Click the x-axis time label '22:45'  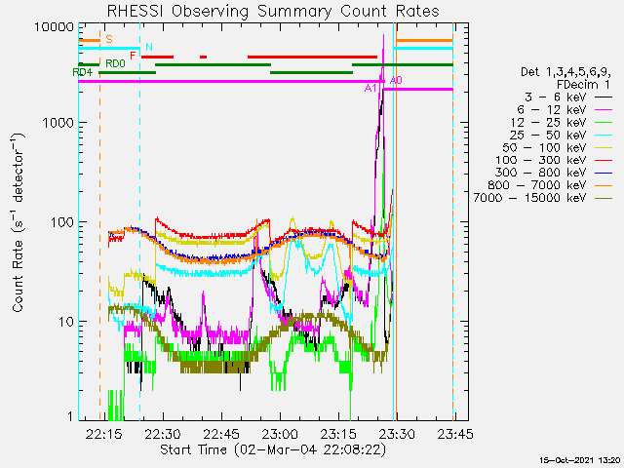coord(221,434)
